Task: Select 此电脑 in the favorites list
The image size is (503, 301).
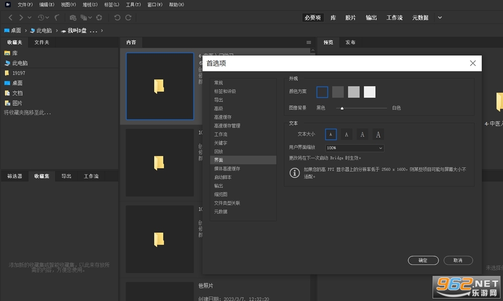Action: point(17,63)
